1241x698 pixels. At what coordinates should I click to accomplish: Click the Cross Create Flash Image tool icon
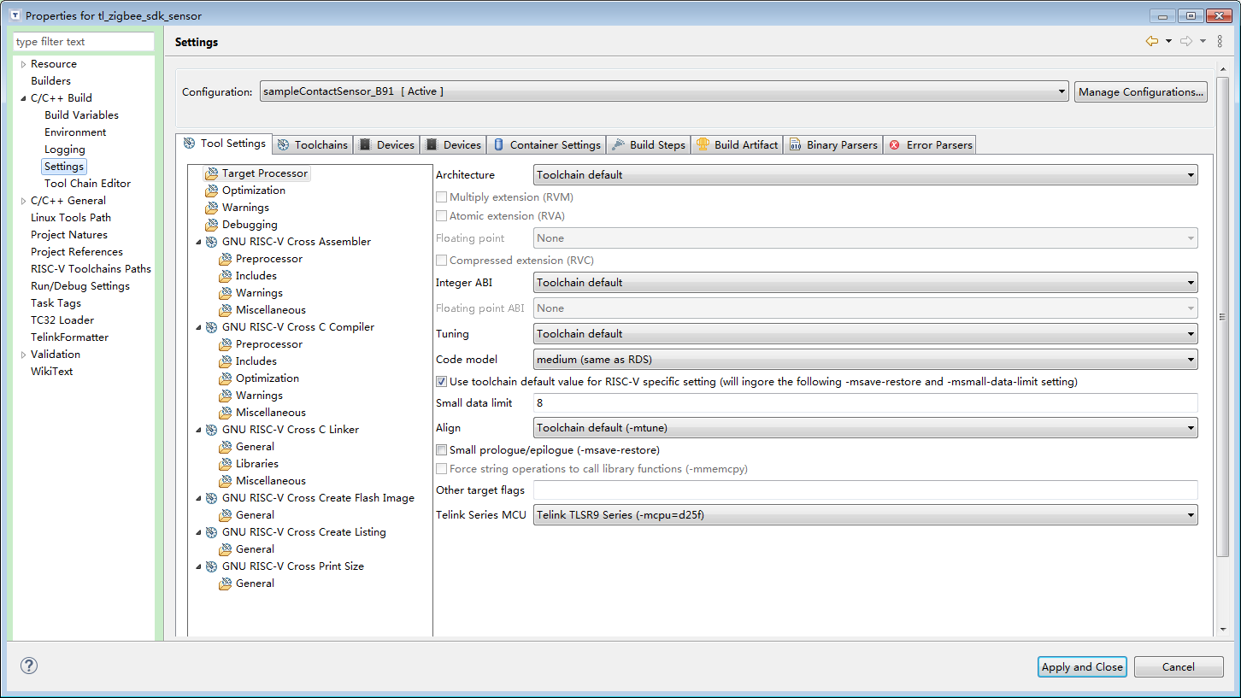(212, 498)
